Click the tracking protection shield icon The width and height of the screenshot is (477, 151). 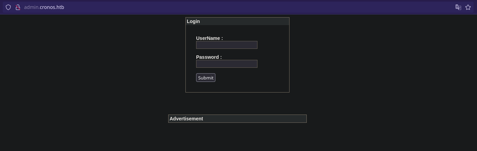[8, 7]
